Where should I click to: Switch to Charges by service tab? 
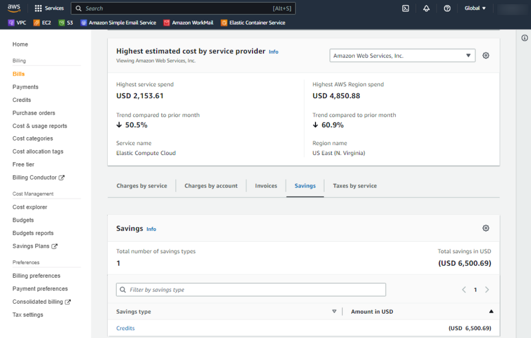point(142,186)
